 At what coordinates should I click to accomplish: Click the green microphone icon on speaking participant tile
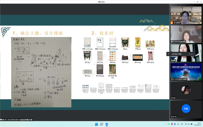(x=172, y=60)
